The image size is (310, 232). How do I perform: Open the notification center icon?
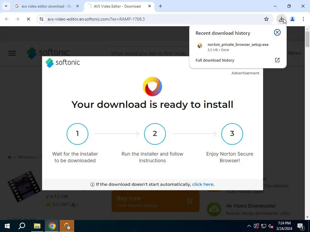coord(300,226)
